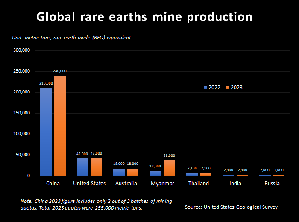Select China's orange 2023 bar

pos(60,126)
